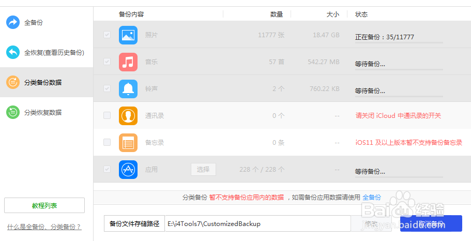The width and height of the screenshot is (471, 241).
Task: Click the backup path field E:\i4Tools7\CustomizedBackup
Action: (257, 223)
